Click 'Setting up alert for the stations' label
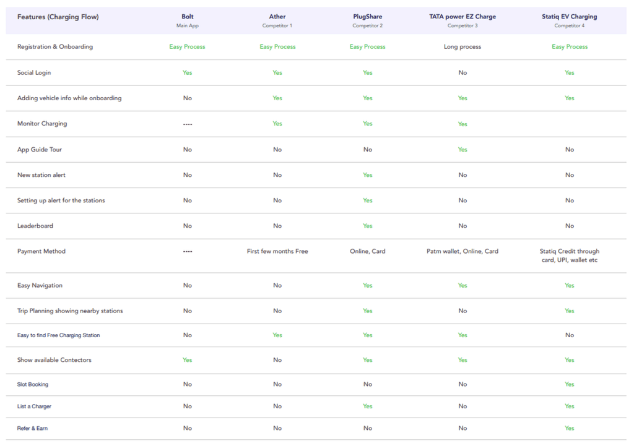 tap(61, 200)
